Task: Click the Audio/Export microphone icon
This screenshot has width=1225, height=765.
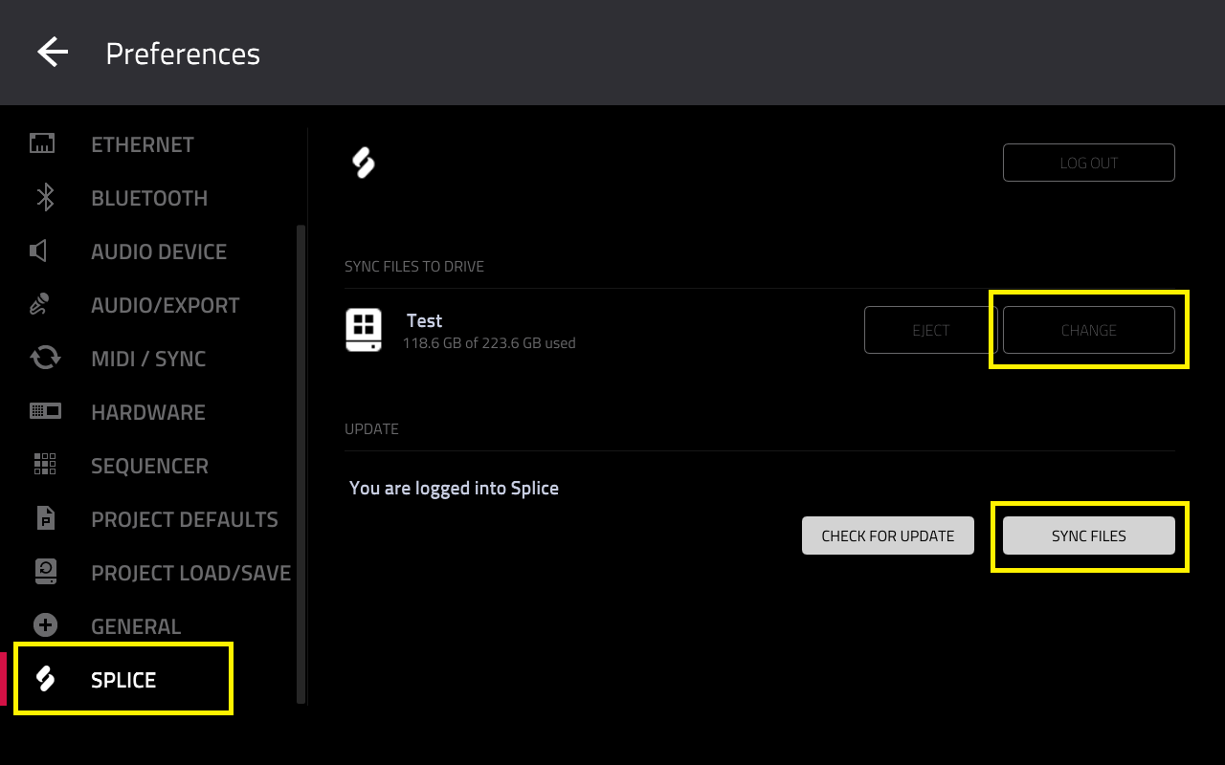Action: pos(39,305)
